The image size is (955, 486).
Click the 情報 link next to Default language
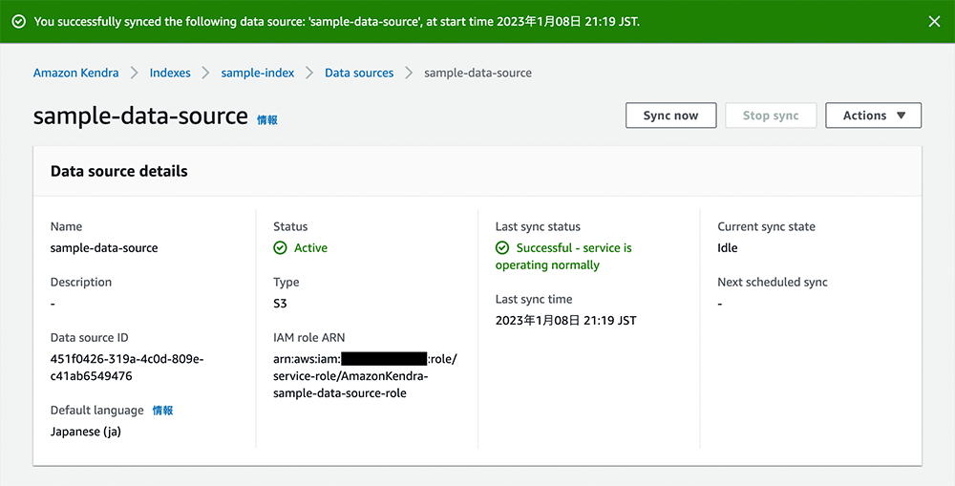tap(162, 411)
